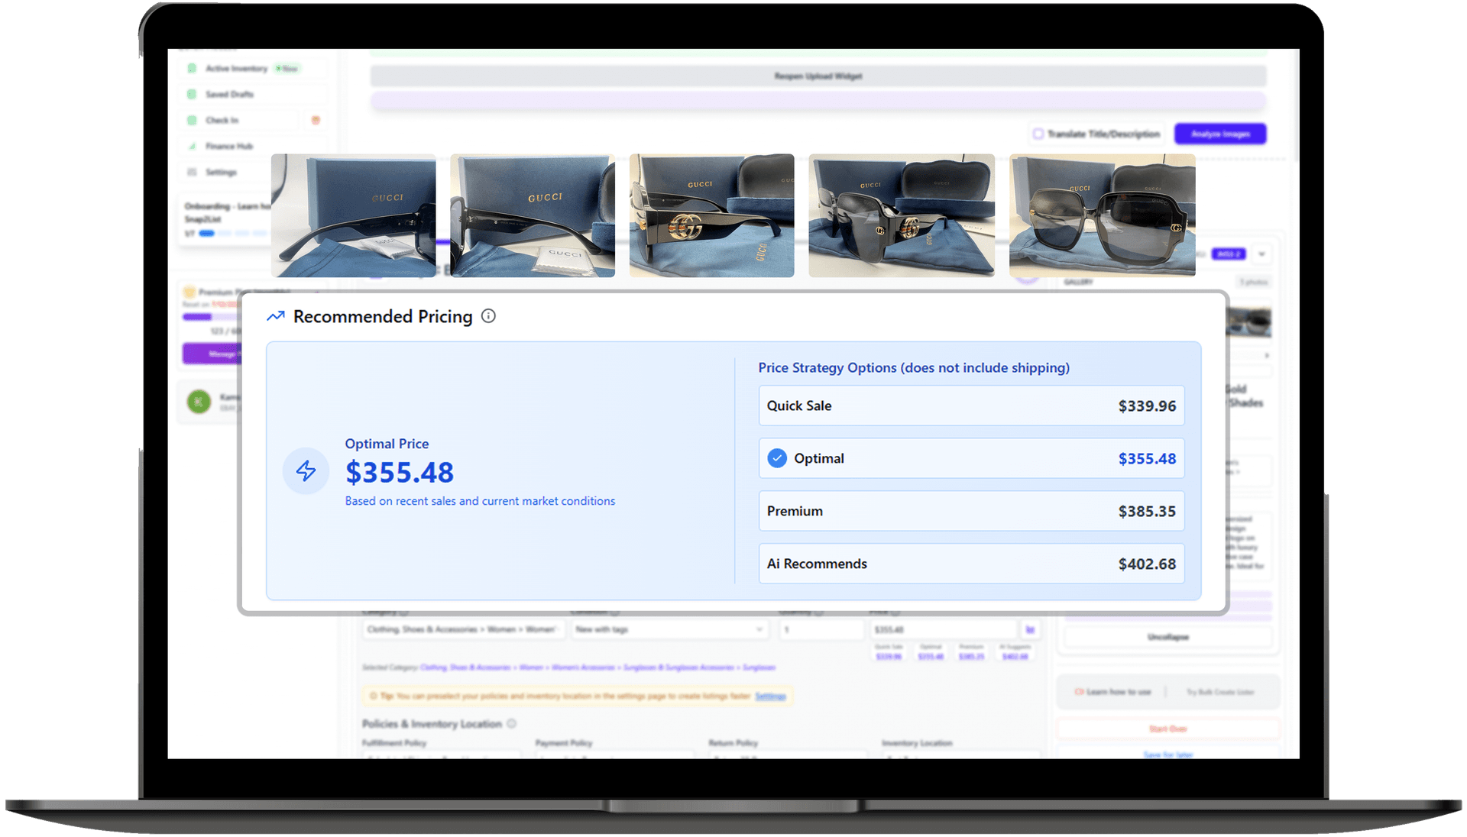Click the calculator icon beside the Price field
This screenshot has height=837, width=1467.
pos(1030,629)
